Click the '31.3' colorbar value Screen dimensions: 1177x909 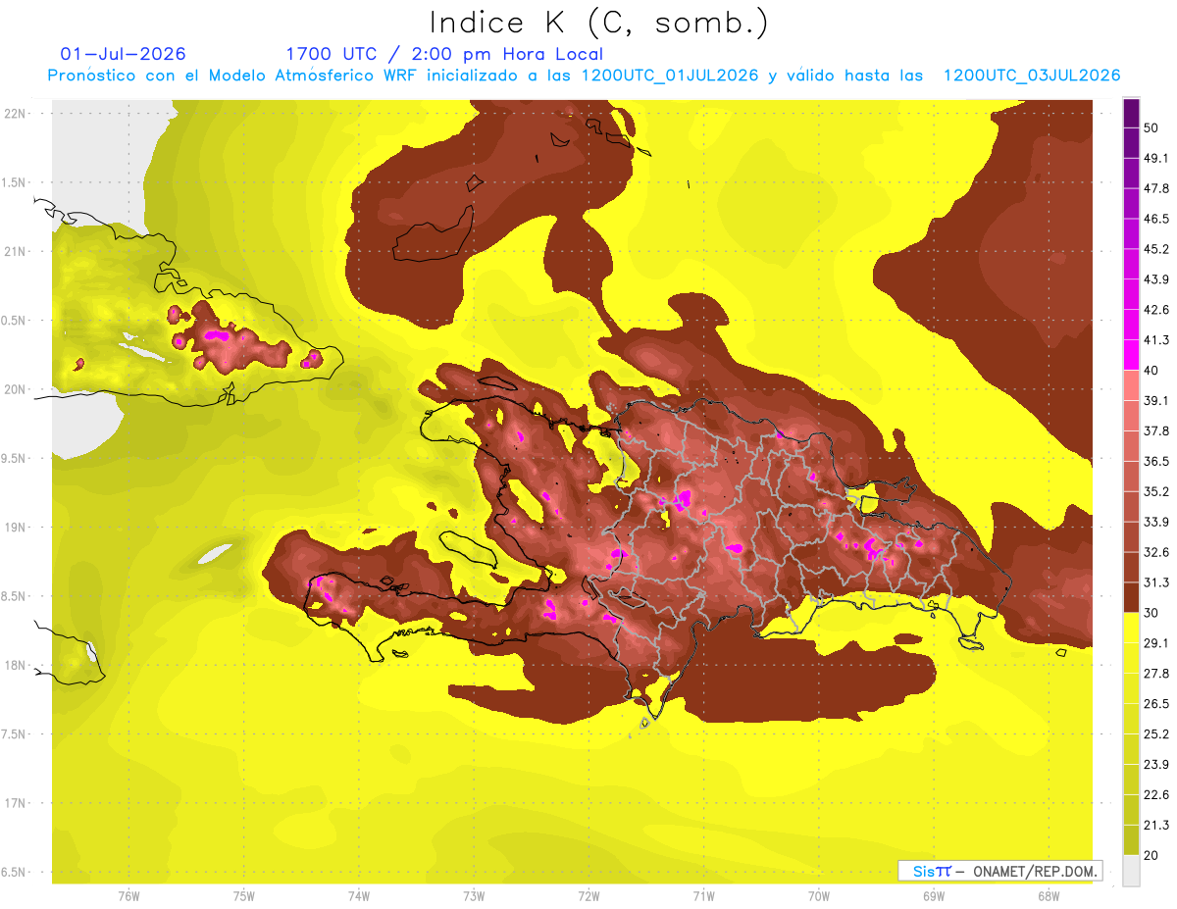click(x=1157, y=582)
